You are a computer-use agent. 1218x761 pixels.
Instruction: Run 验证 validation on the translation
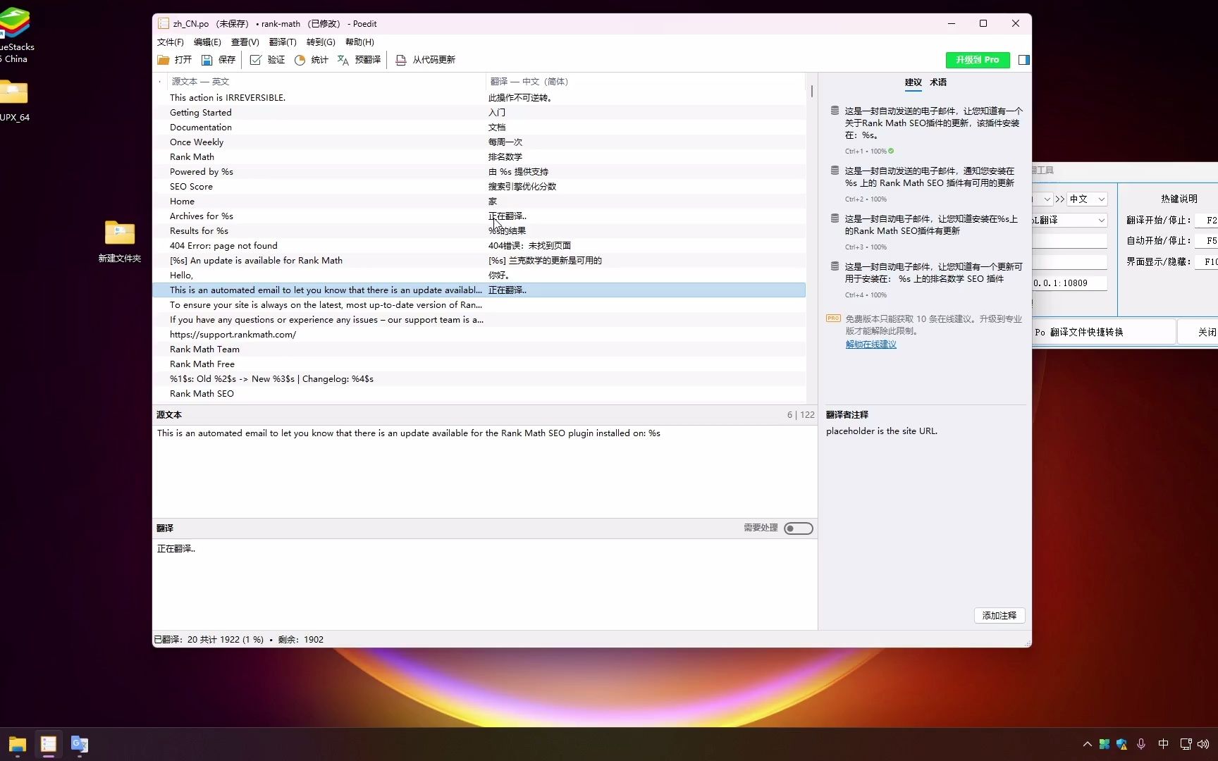point(268,60)
